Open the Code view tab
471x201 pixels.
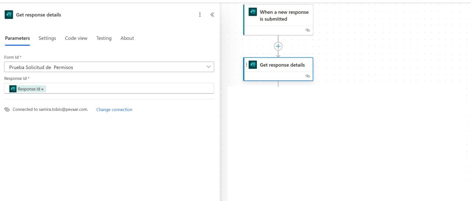click(76, 38)
